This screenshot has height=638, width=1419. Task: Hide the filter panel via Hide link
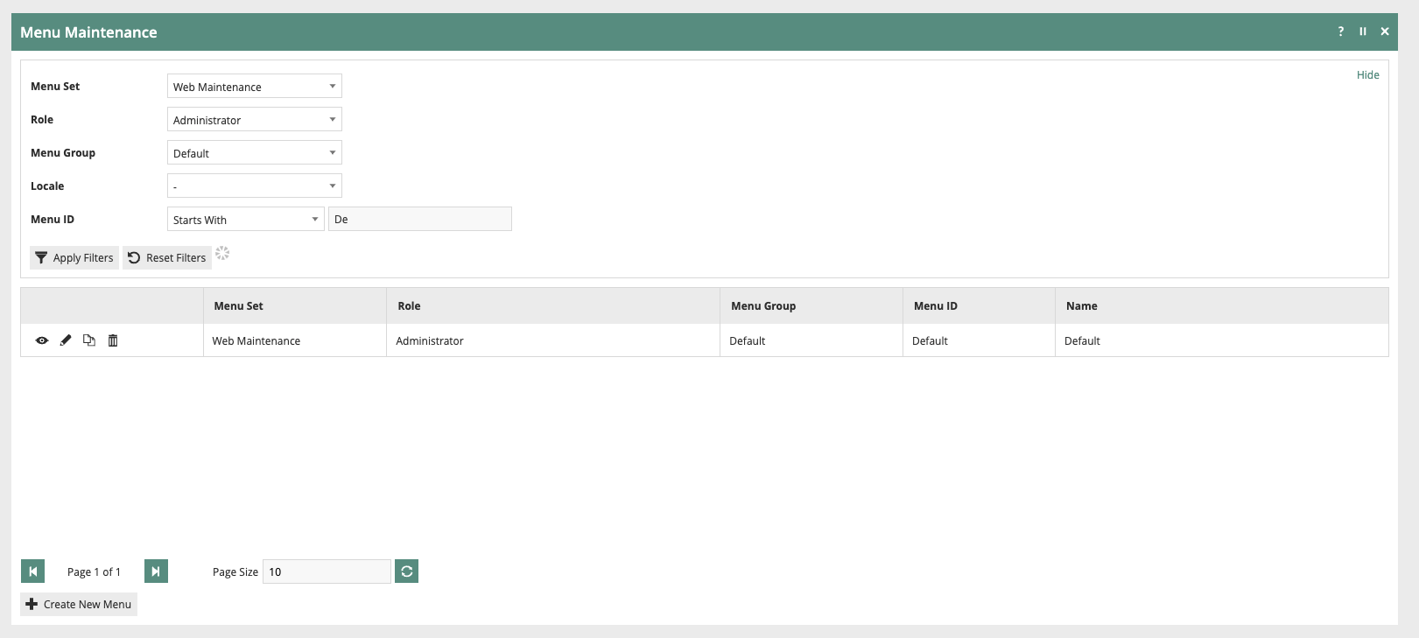tap(1367, 75)
